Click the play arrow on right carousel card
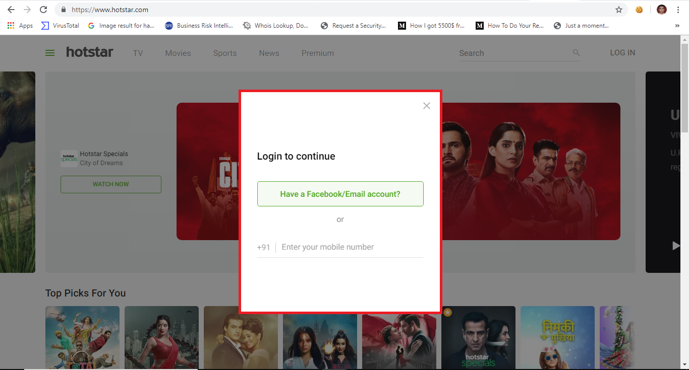The image size is (689, 370). [x=676, y=246]
